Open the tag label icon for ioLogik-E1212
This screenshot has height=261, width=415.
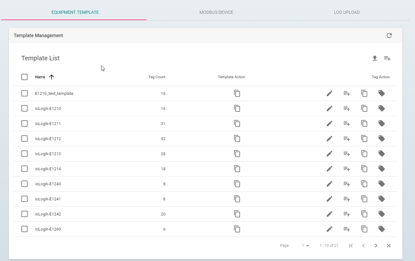(x=382, y=139)
